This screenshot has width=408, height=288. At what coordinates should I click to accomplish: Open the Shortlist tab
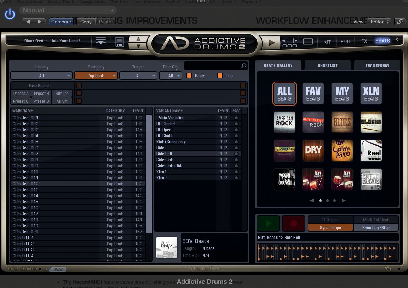point(327,65)
